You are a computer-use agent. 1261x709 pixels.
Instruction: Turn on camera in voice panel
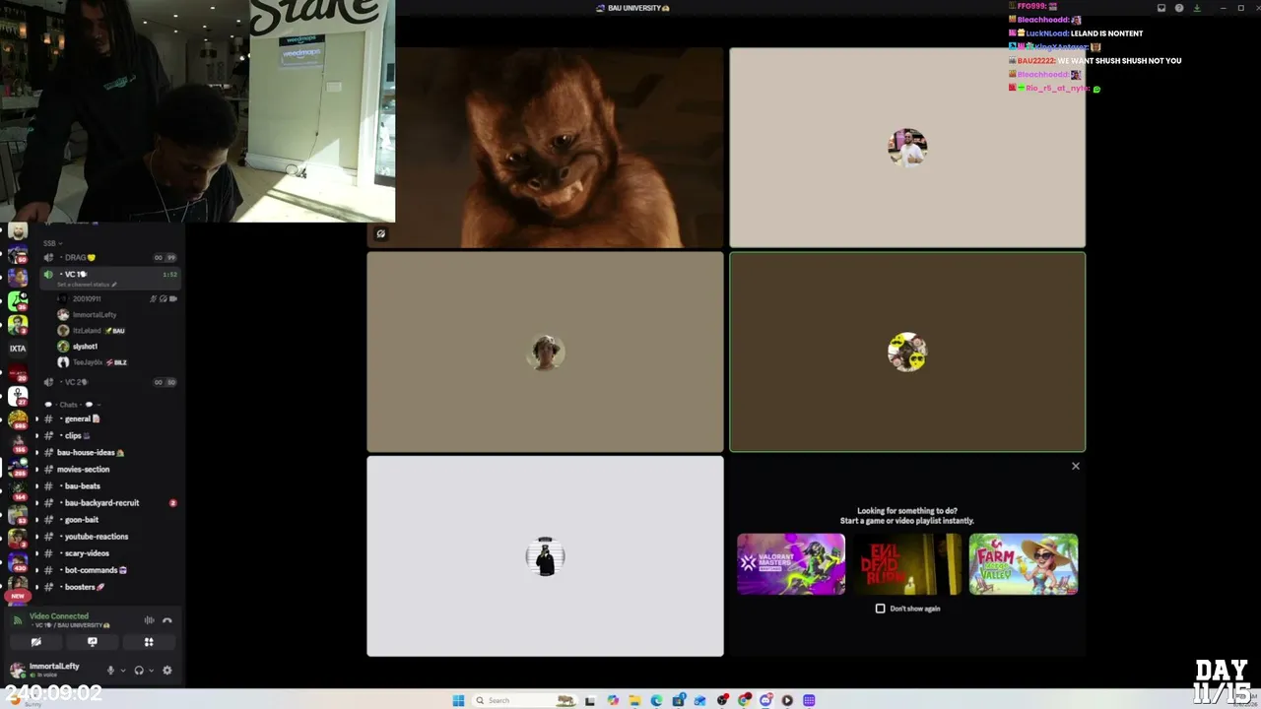[36, 642]
